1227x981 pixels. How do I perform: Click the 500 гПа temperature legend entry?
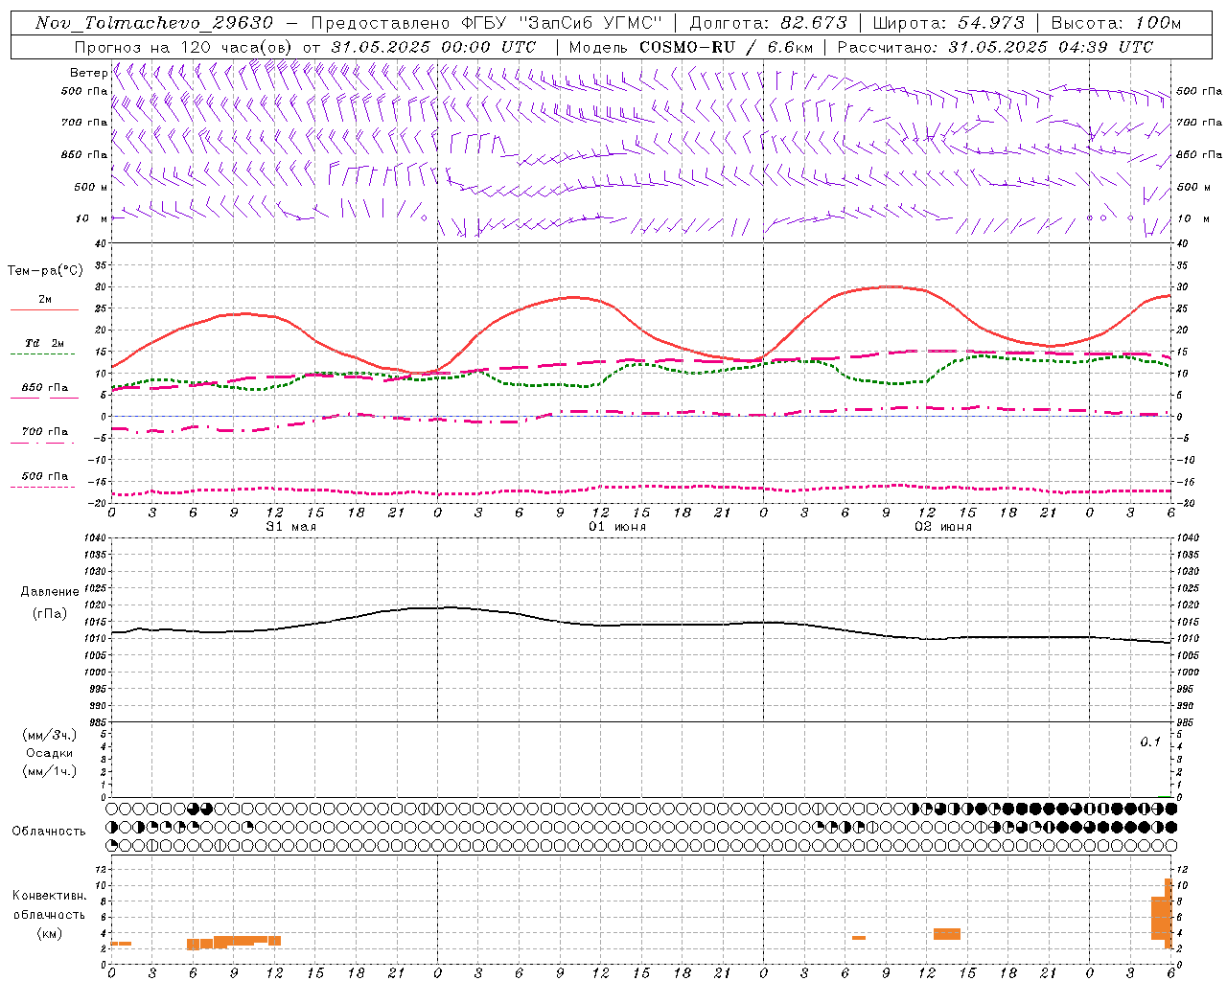45,475
